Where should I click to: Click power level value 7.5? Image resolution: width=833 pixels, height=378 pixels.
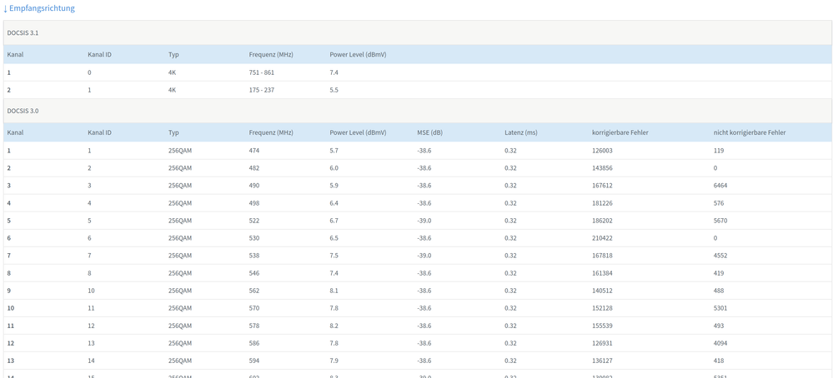point(334,256)
